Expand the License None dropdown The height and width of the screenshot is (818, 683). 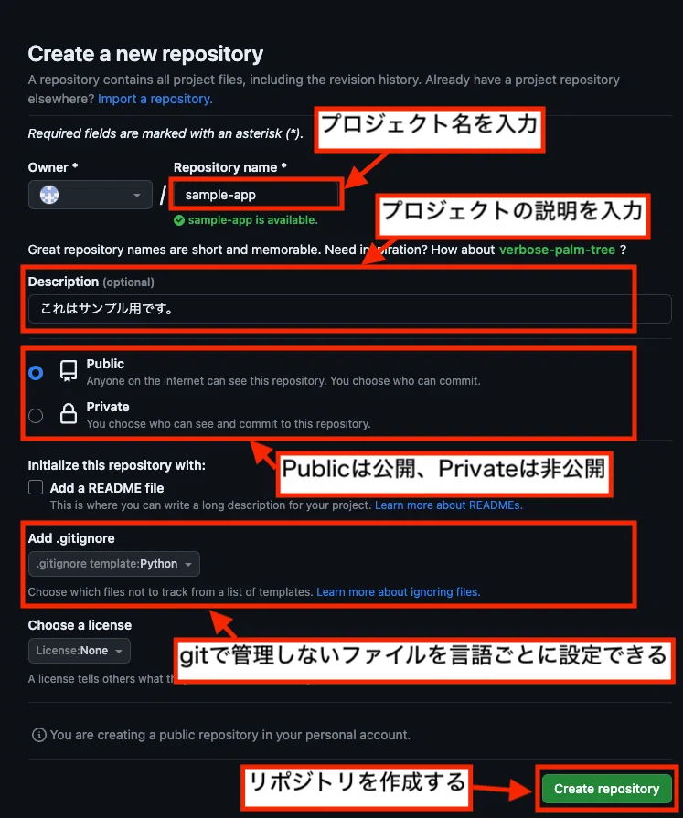[80, 651]
